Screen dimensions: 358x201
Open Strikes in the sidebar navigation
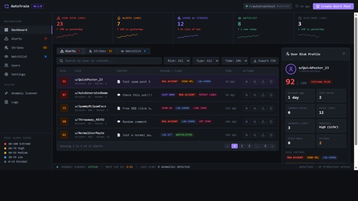[26, 47]
